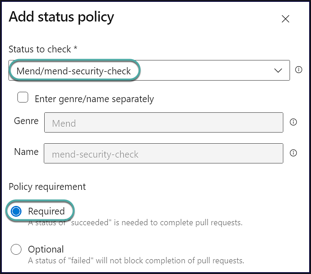Image resolution: width=311 pixels, height=274 pixels.
Task: Select the Required radio button circle
Action: (x=16, y=211)
